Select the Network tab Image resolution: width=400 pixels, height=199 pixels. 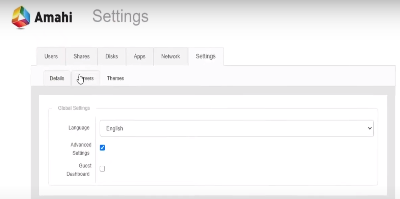(x=170, y=57)
